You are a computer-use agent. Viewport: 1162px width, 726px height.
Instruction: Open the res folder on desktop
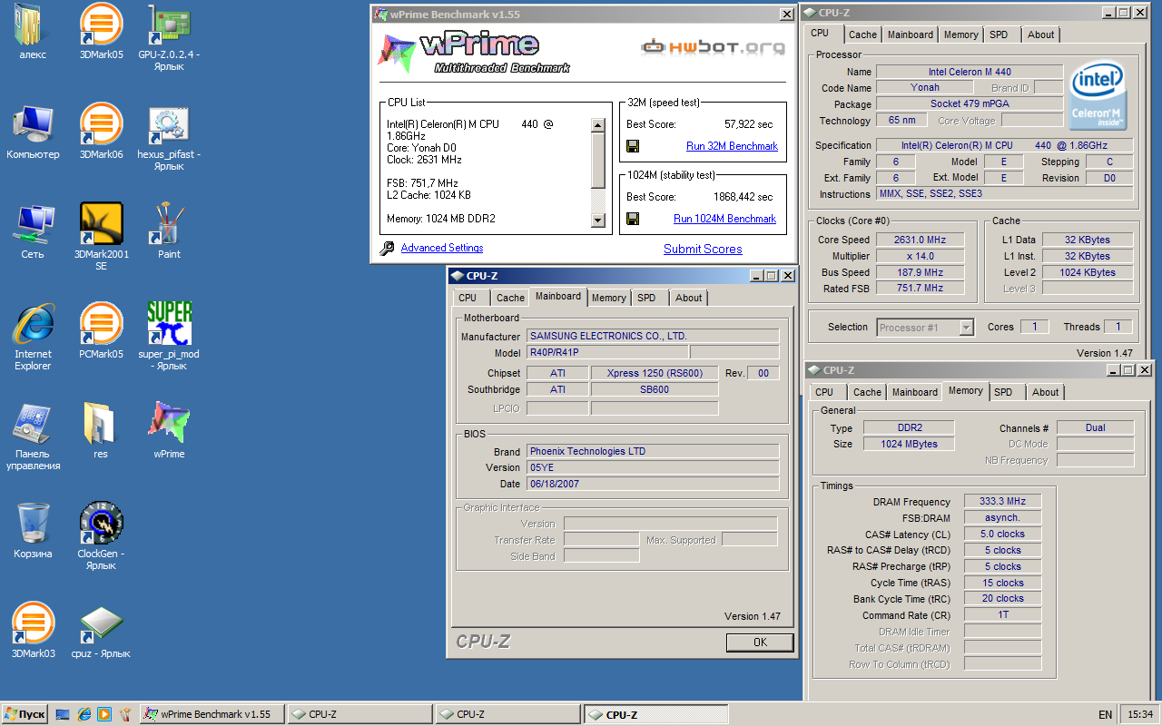point(101,425)
